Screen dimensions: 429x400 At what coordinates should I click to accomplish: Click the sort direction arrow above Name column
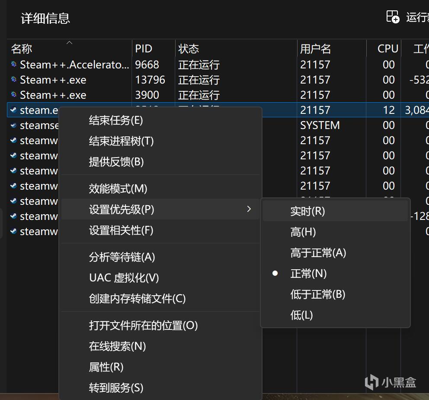70,42
